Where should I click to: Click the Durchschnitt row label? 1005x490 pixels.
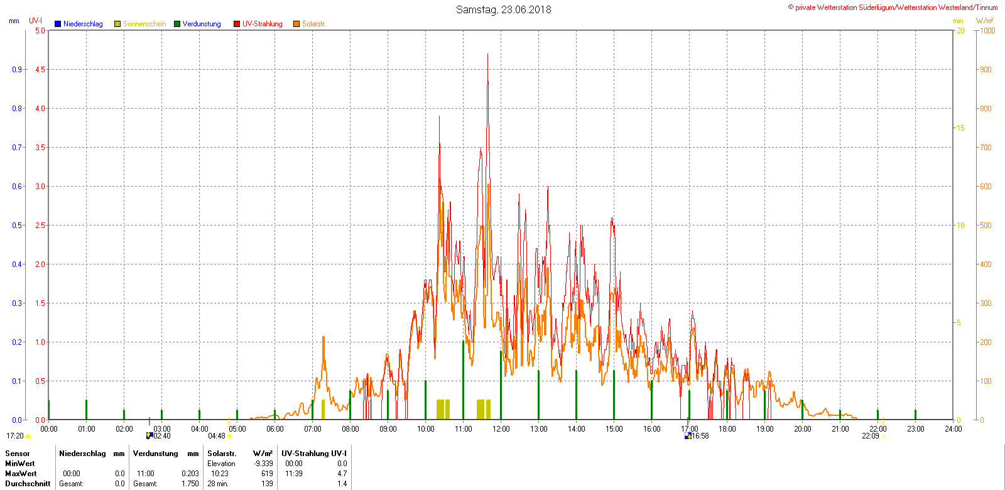pos(28,484)
